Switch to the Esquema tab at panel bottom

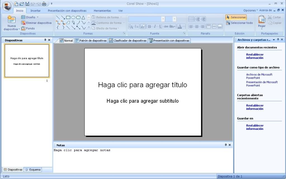click(33, 170)
